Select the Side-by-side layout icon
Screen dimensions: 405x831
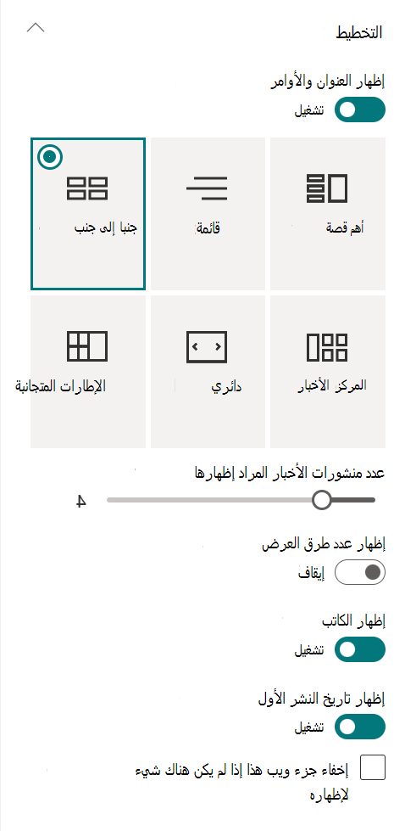[x=87, y=188]
